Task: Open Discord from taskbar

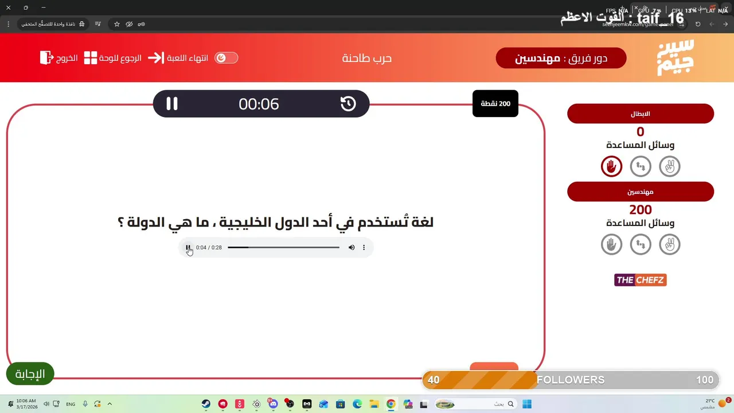Action: [x=273, y=404]
